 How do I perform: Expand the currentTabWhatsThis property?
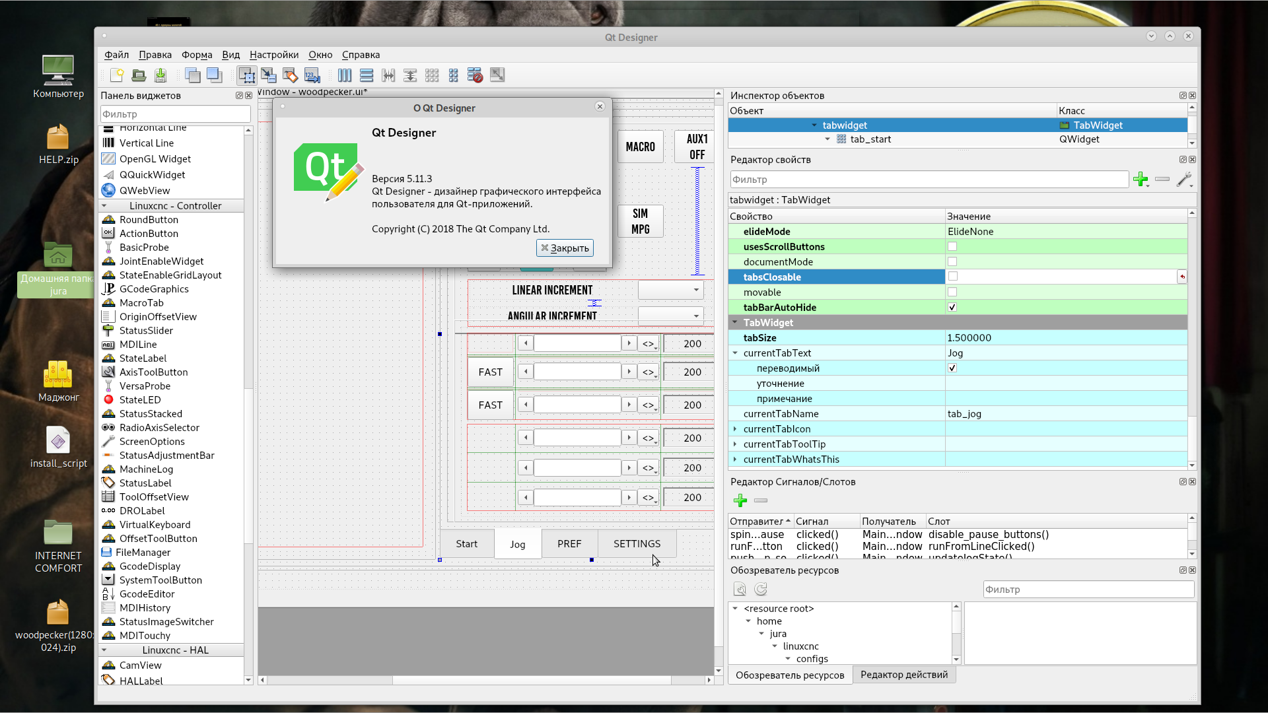[x=734, y=459]
